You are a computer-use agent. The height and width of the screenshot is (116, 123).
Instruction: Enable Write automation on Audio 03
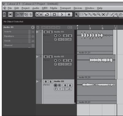pyautogui.click(x=70, y=85)
